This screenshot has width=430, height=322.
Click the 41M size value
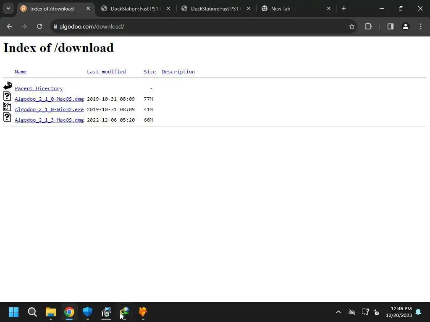tap(148, 109)
